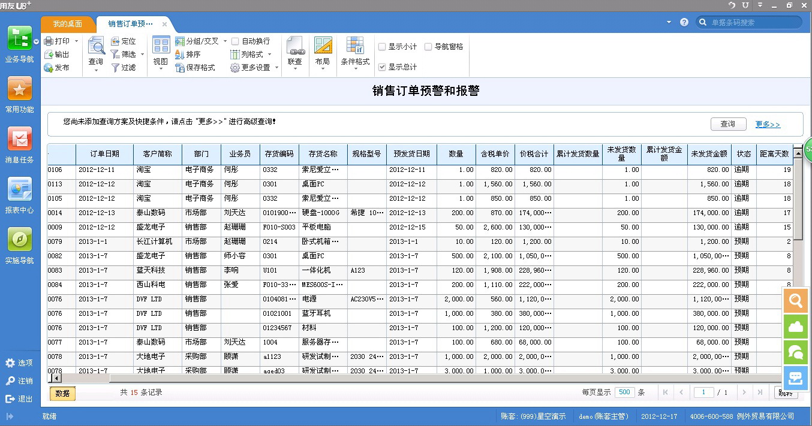Image resolution: width=812 pixels, height=426 pixels.
Task: Open the 报表中心 report center icon
Action: coord(19,189)
